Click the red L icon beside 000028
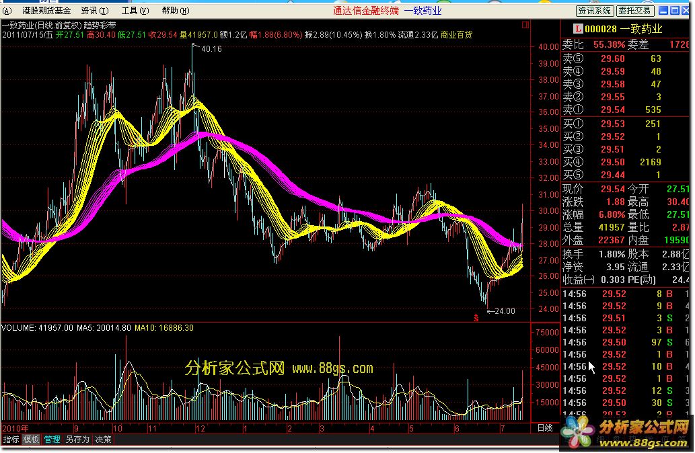695x453 pixels. [x=577, y=29]
